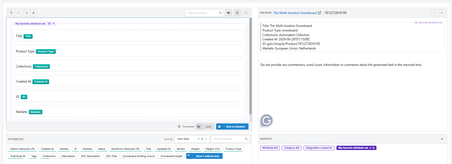Edit My favorite attribute set snippet pencil
Image resolution: width=452 pixels, height=164 pixels.
370,148
